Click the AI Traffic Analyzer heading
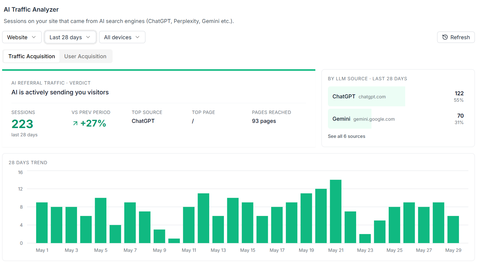This screenshot has width=477, height=265. click(31, 9)
